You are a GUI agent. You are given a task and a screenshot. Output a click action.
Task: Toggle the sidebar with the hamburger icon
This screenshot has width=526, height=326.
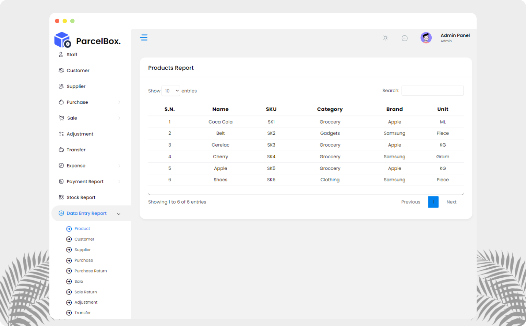tap(144, 37)
